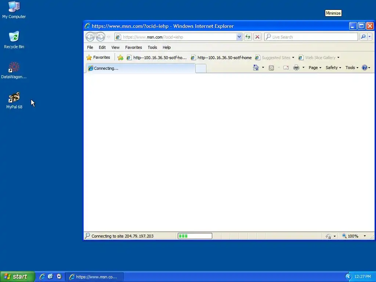Expand the Print options dropdown arrow
376x282 pixels.
click(303, 68)
